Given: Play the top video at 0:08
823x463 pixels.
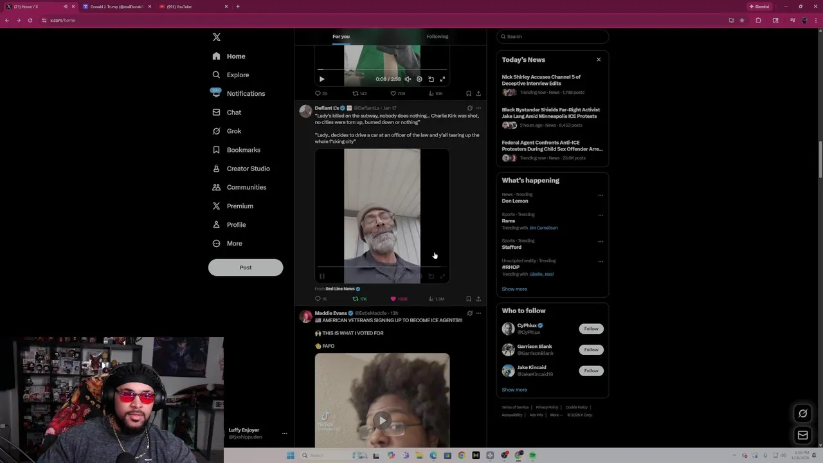Looking at the screenshot, I should click(x=322, y=79).
